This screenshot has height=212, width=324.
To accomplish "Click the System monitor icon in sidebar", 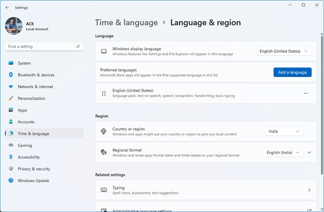I will point(11,63).
